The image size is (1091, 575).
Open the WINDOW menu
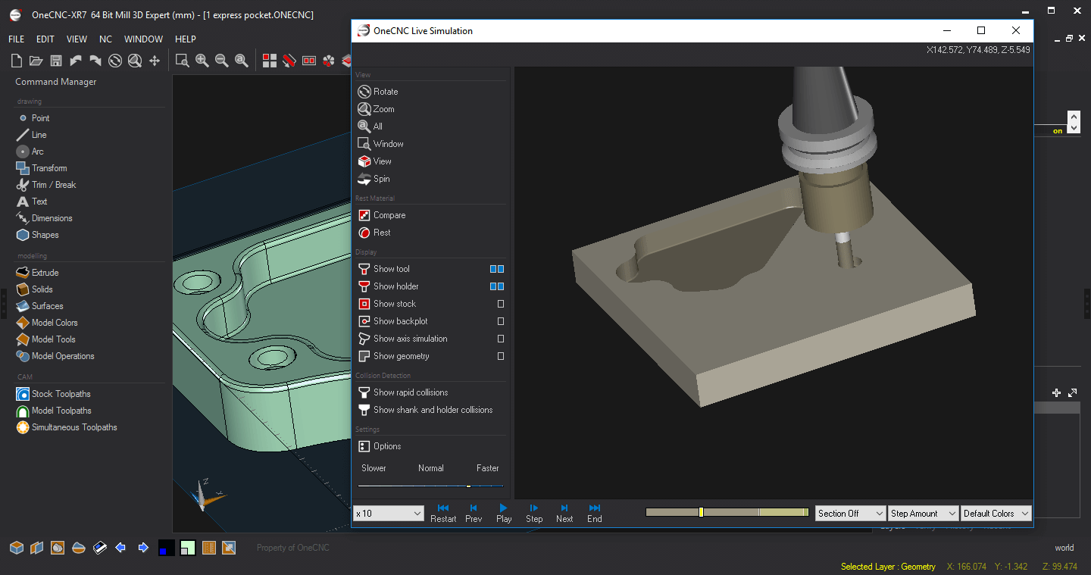(143, 39)
